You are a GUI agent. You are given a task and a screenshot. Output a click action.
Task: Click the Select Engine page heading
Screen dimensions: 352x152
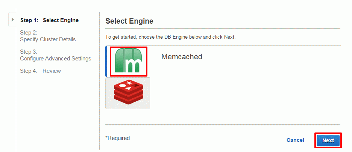pos(129,21)
